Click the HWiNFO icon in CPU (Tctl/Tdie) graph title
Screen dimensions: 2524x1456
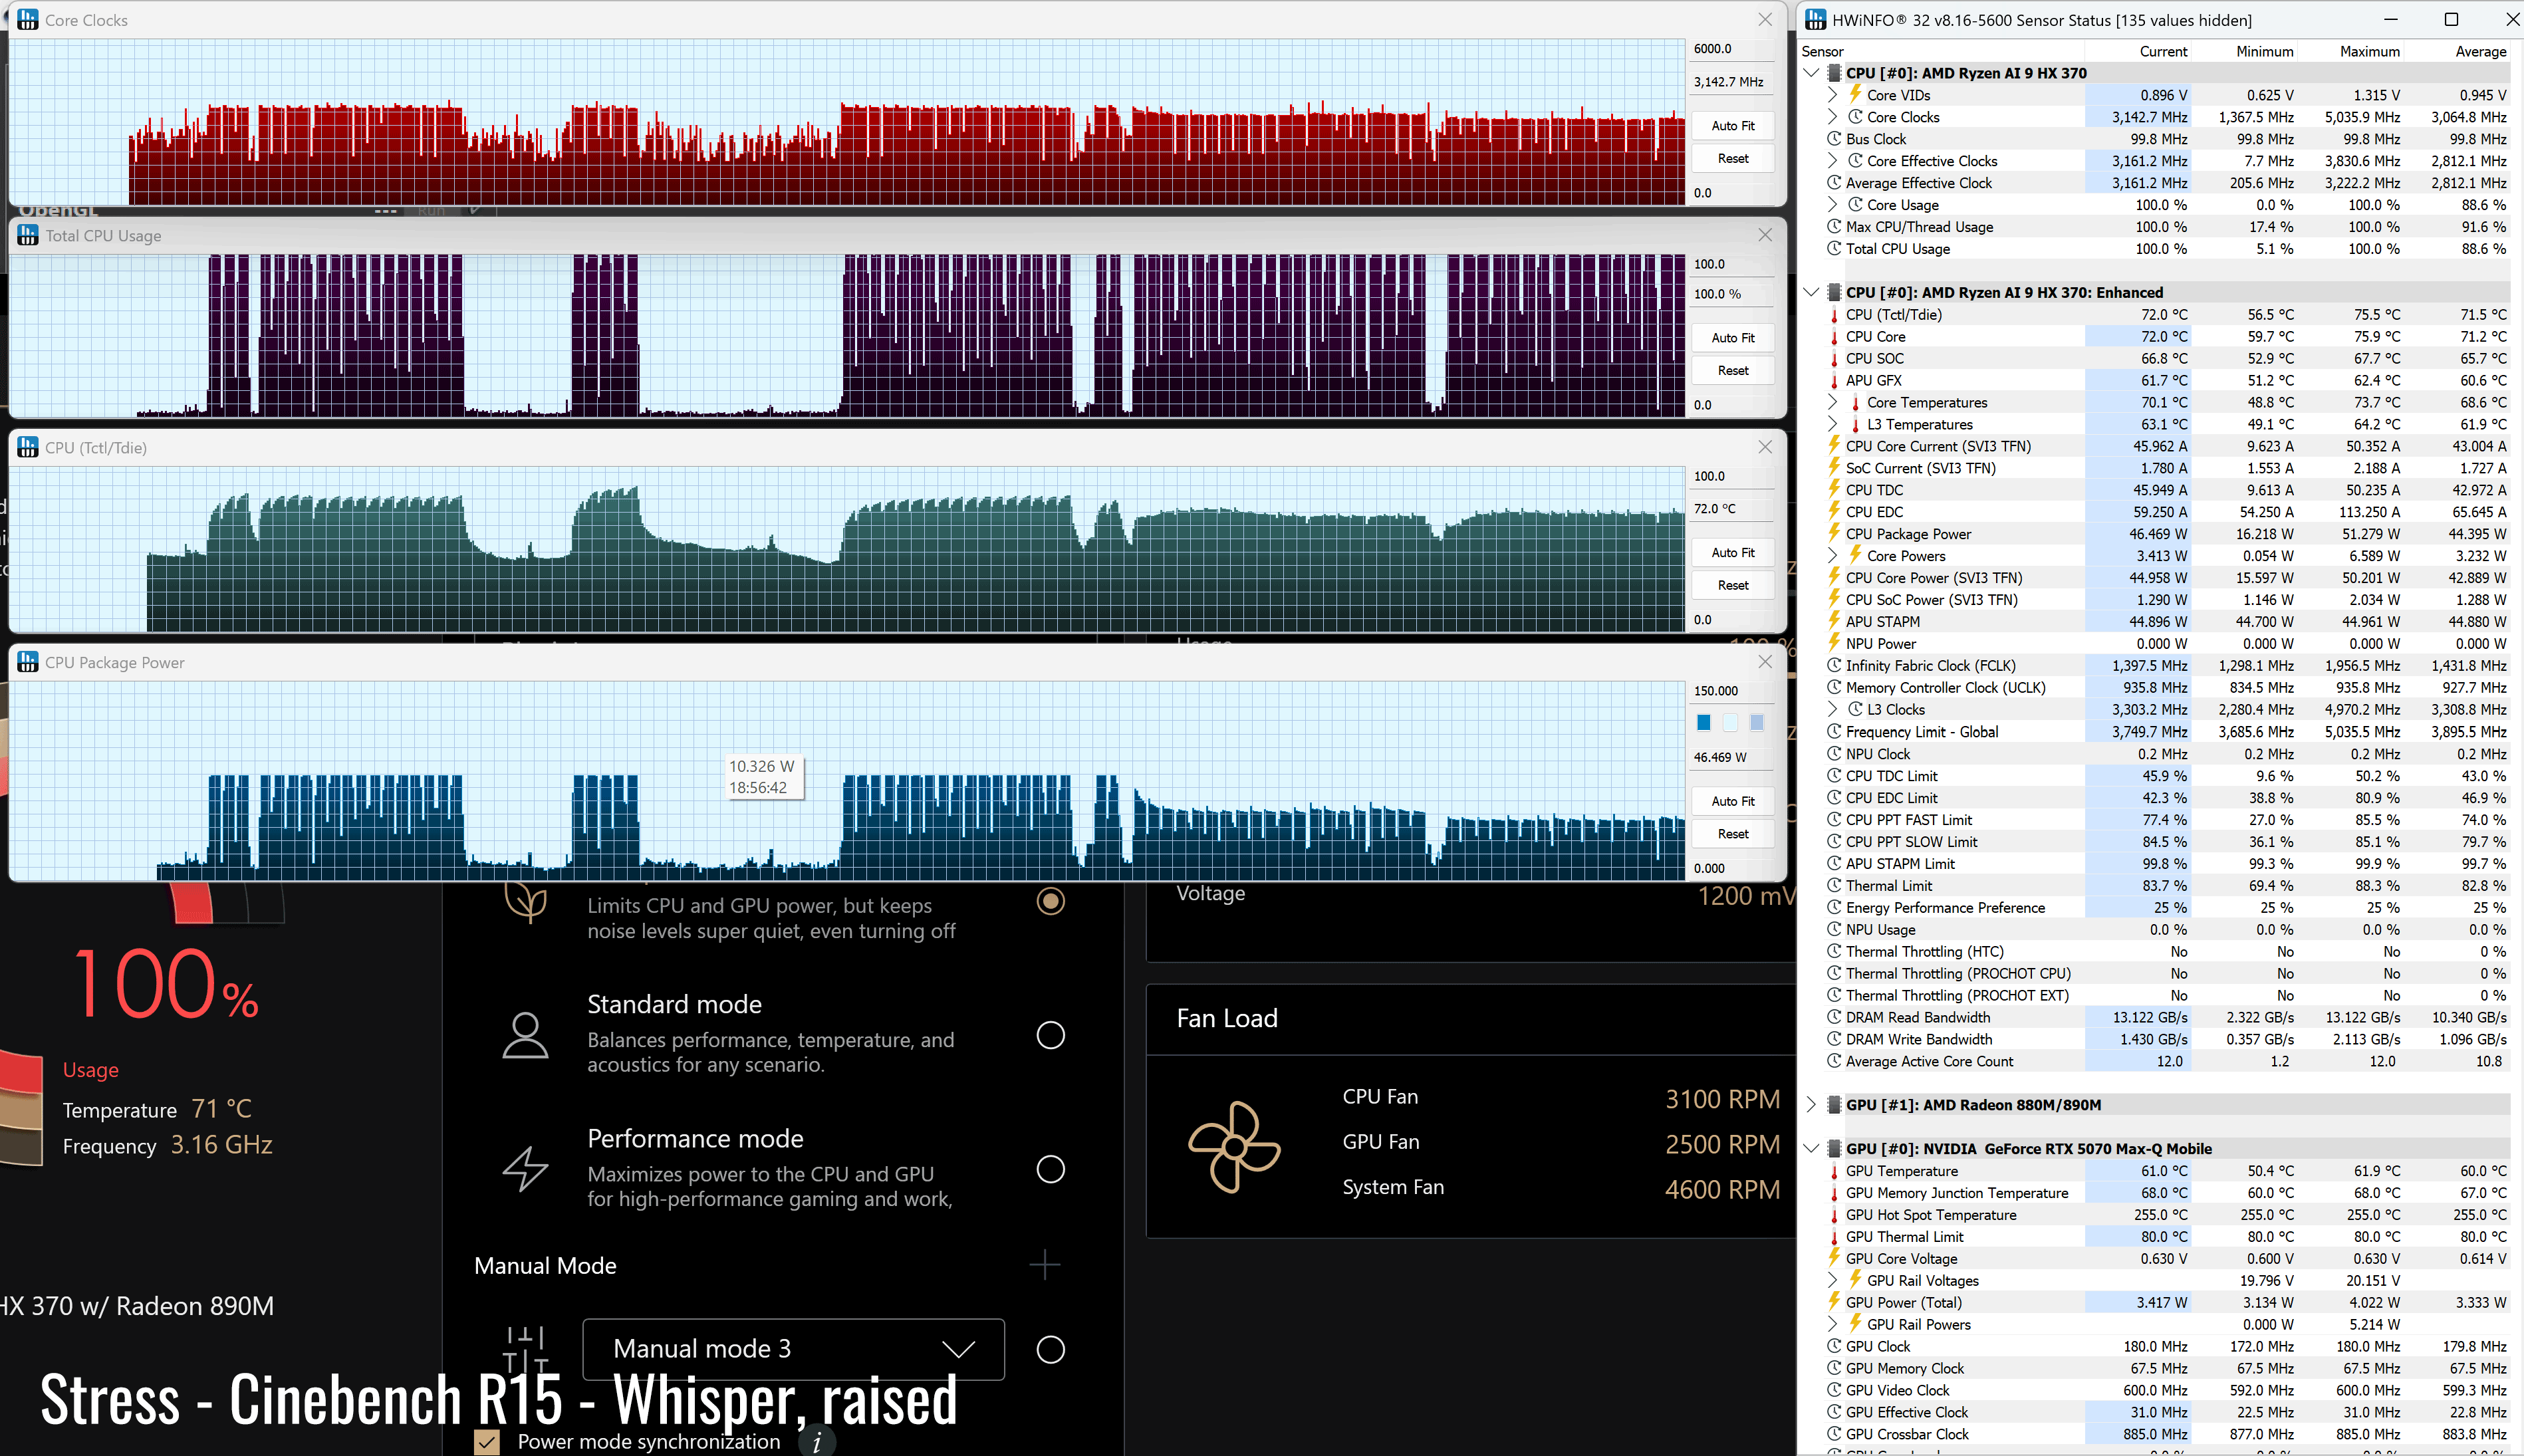tap(28, 447)
